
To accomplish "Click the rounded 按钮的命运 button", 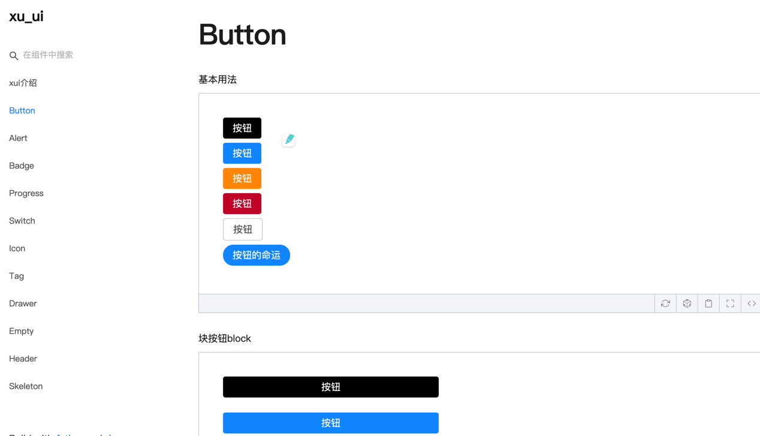I will click(257, 255).
